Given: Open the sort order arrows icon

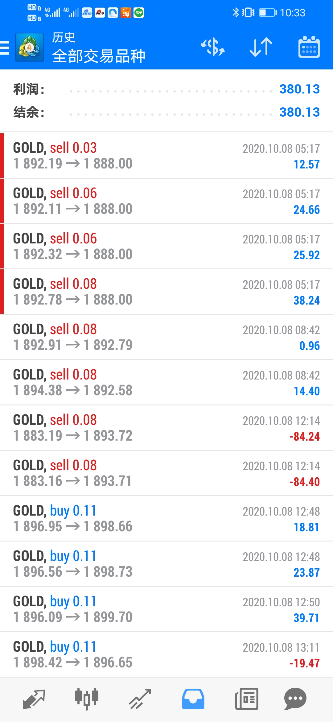Looking at the screenshot, I should pos(261,47).
